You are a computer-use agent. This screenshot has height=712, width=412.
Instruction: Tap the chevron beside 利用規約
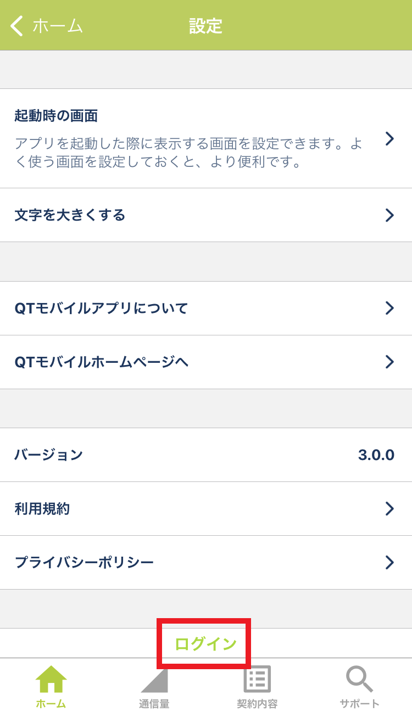389,509
